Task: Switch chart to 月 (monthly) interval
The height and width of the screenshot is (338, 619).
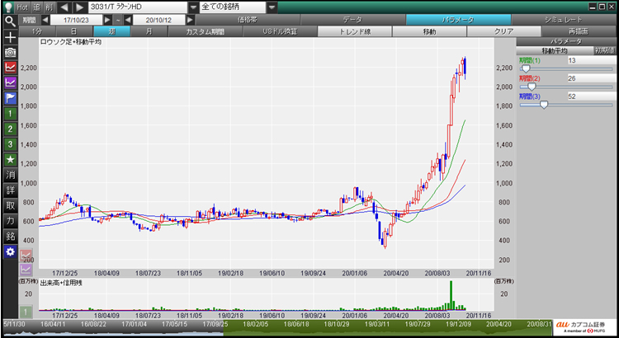Action: click(x=149, y=31)
